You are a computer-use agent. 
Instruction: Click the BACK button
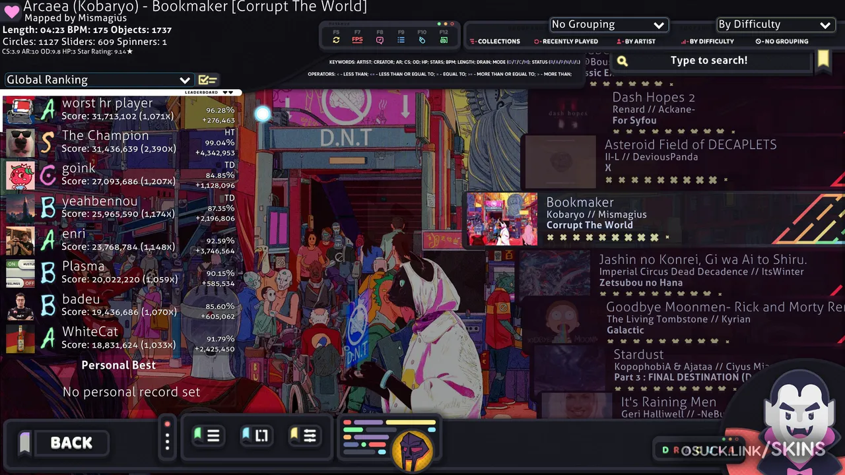pyautogui.click(x=71, y=443)
